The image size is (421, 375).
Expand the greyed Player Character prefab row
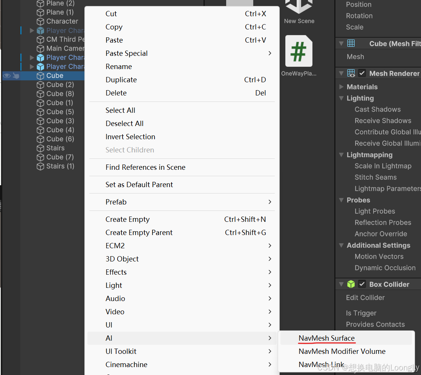pyautogui.click(x=32, y=31)
